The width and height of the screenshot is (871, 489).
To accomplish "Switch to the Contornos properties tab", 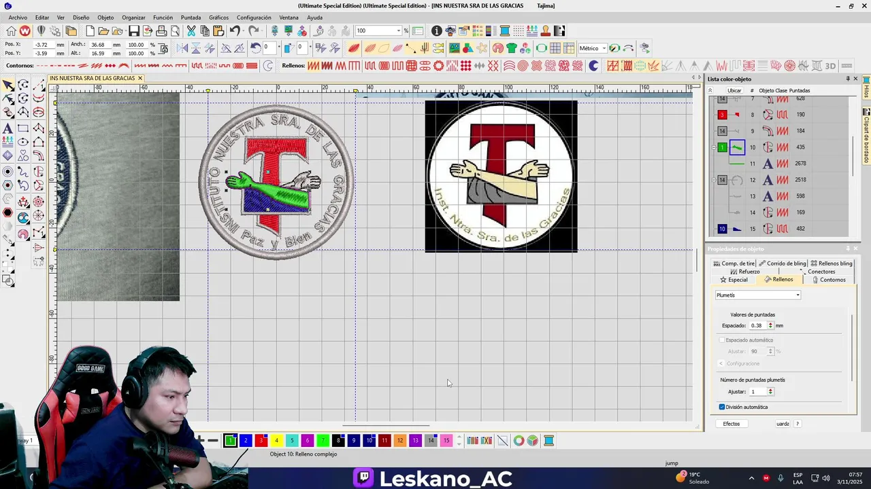I will (829, 280).
